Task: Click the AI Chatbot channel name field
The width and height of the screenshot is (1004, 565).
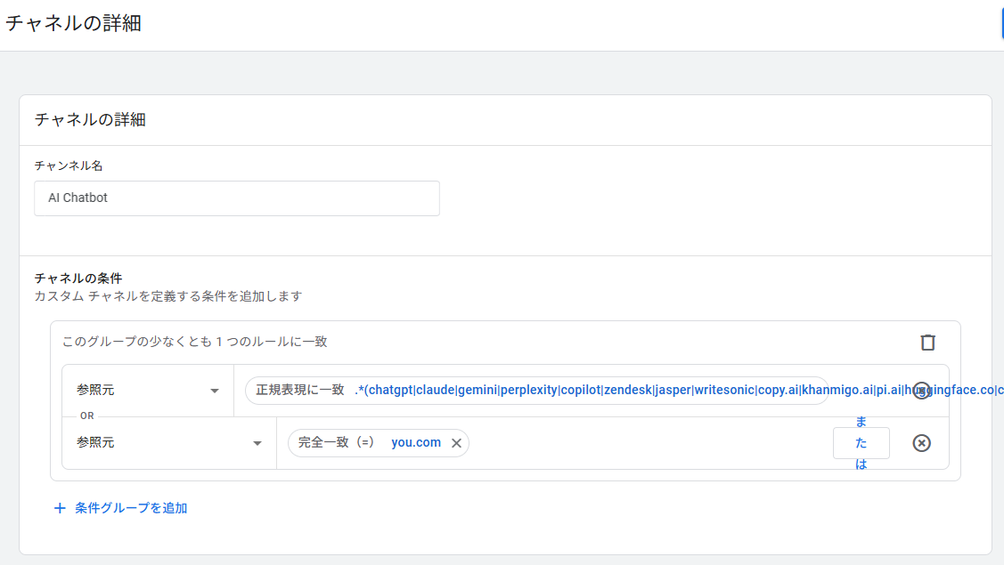Action: [237, 198]
